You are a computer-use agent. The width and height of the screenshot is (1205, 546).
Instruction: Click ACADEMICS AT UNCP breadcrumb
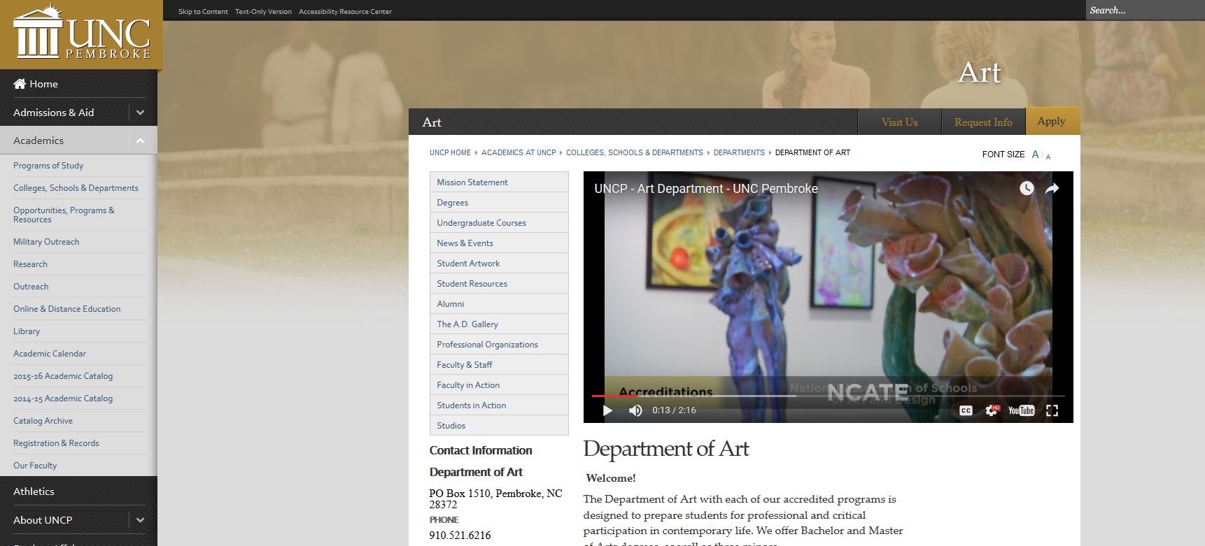click(x=519, y=152)
